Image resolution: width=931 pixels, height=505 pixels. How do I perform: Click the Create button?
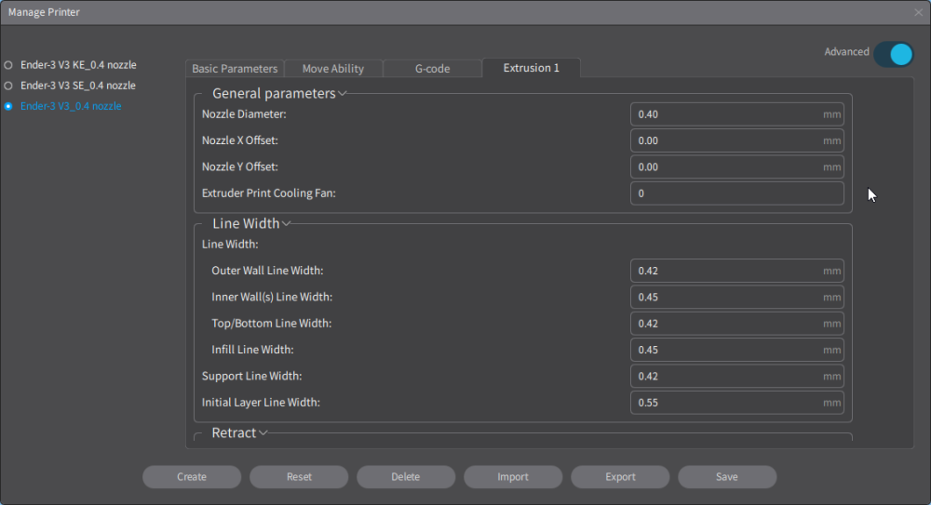click(x=192, y=477)
